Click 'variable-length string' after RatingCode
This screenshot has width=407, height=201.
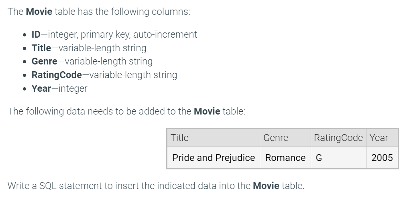coord(133,75)
